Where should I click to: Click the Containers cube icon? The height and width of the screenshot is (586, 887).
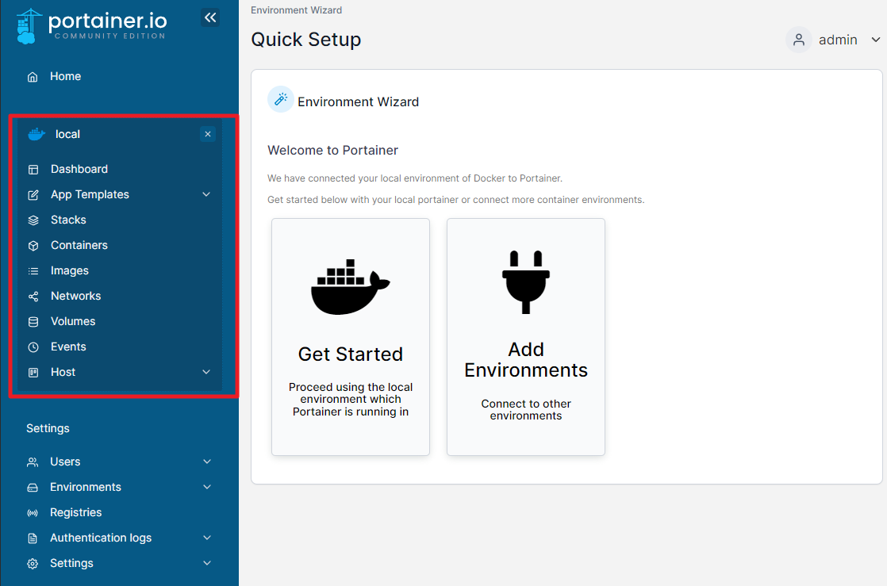click(33, 246)
